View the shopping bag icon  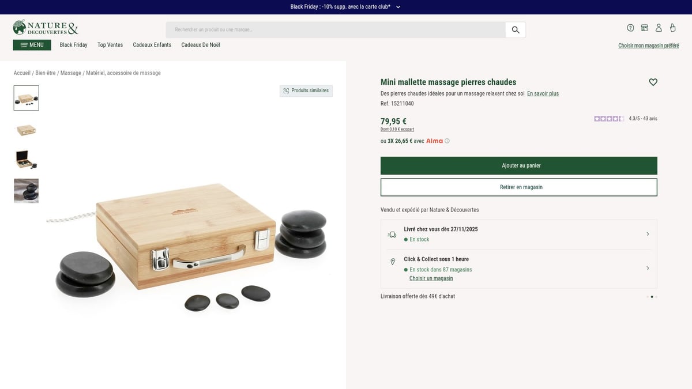pyautogui.click(x=672, y=28)
